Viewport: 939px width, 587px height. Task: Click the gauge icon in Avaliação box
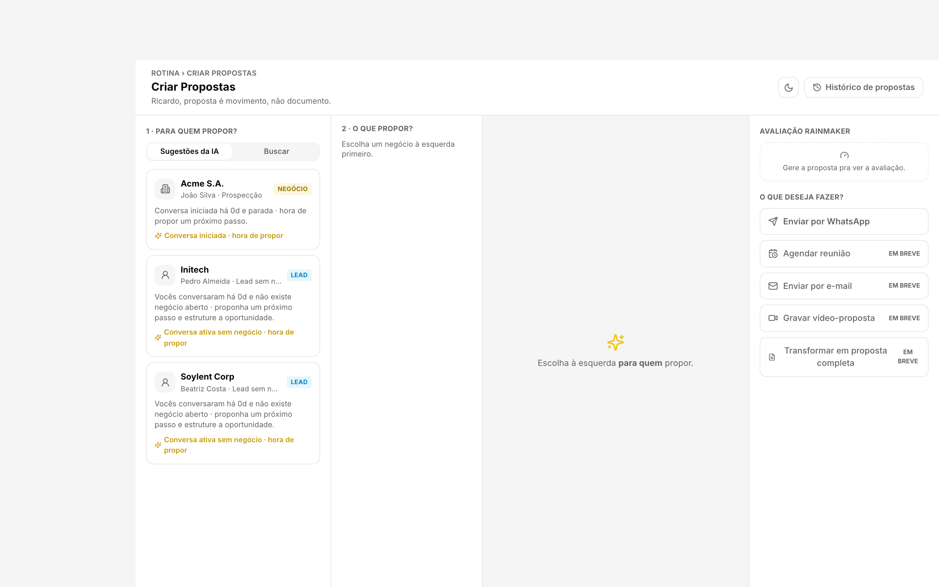(x=844, y=155)
